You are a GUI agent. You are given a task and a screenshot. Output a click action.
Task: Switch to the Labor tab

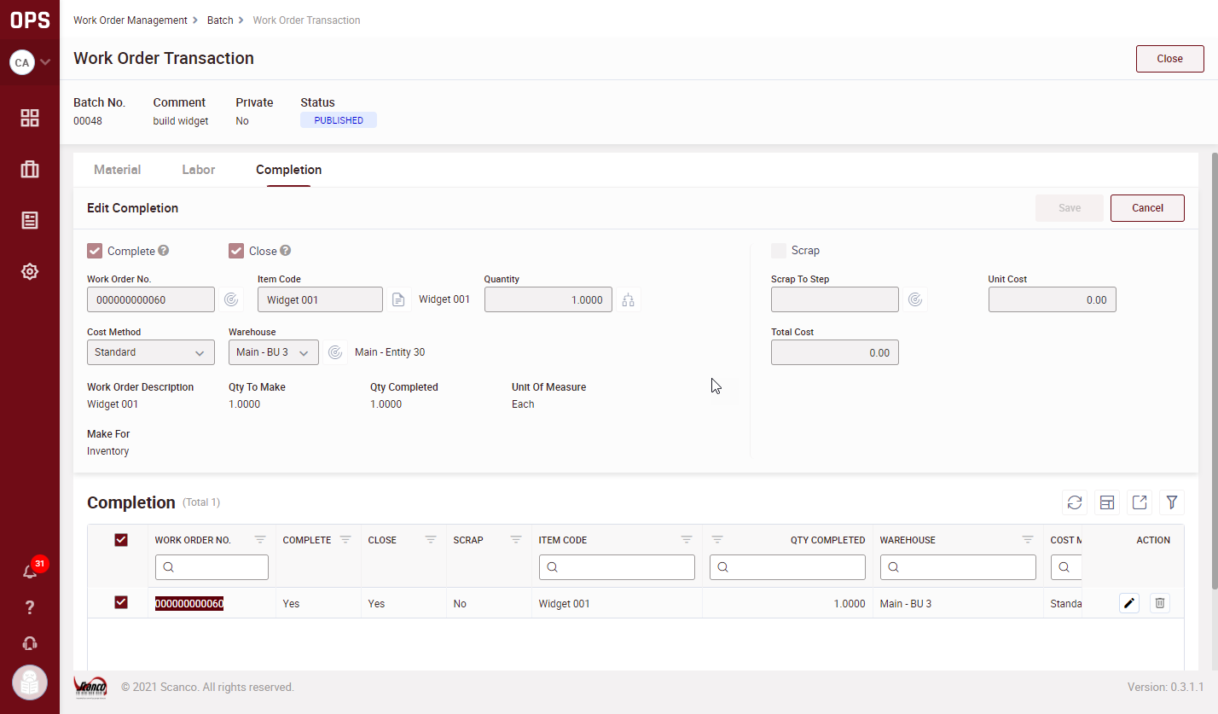pyautogui.click(x=198, y=170)
